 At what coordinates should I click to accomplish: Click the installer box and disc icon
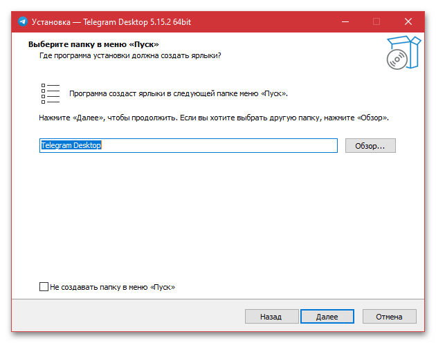pos(403,53)
